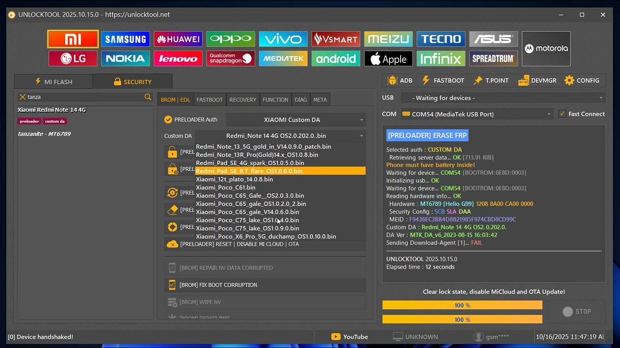Click the search magnifier icon

(148, 97)
